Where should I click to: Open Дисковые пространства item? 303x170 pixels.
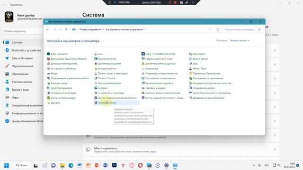pos(62,64)
